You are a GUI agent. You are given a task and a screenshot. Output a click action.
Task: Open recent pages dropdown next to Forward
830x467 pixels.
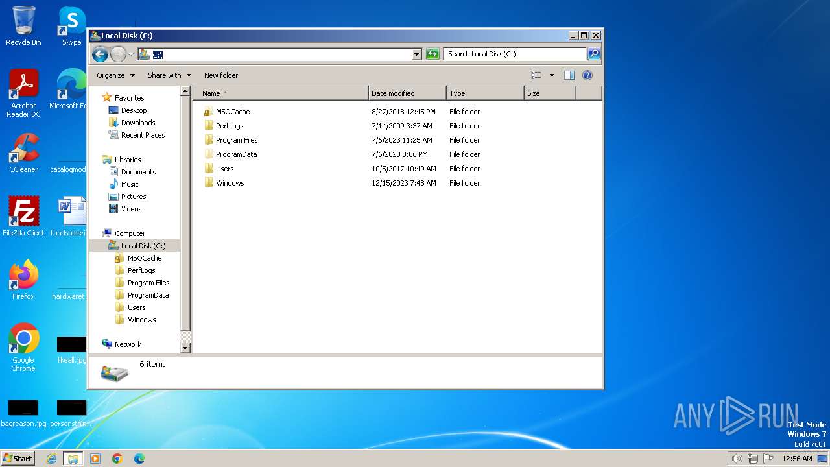pos(130,54)
